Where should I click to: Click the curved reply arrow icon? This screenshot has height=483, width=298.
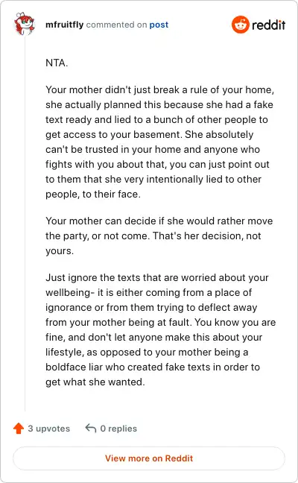coord(91,428)
